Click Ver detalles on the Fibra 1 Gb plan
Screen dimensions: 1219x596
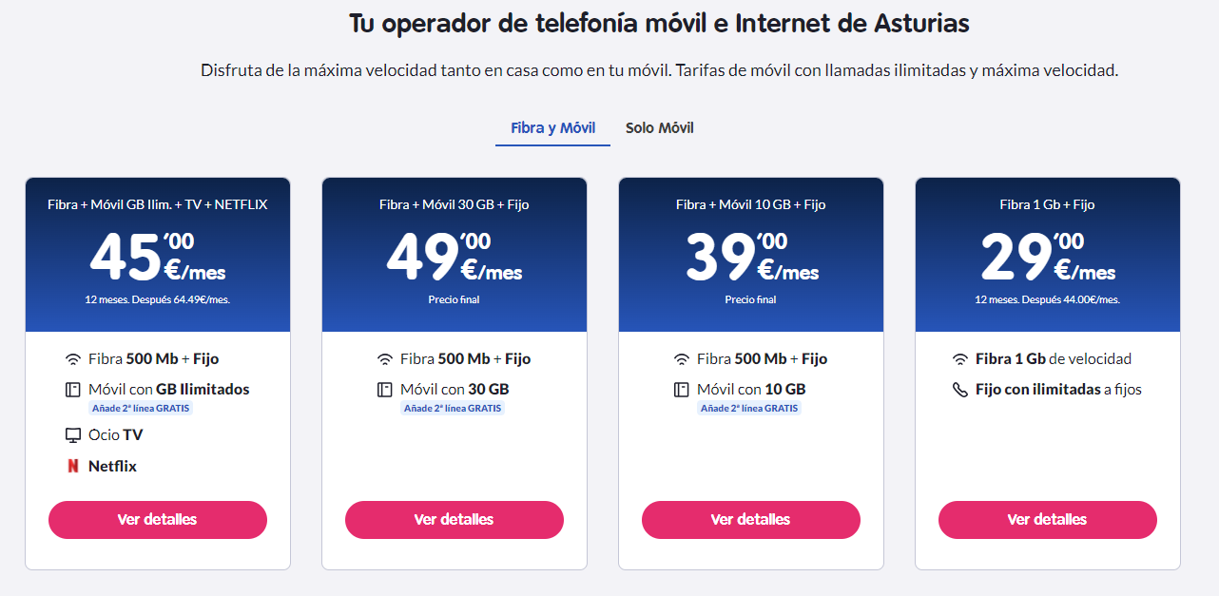(1047, 519)
